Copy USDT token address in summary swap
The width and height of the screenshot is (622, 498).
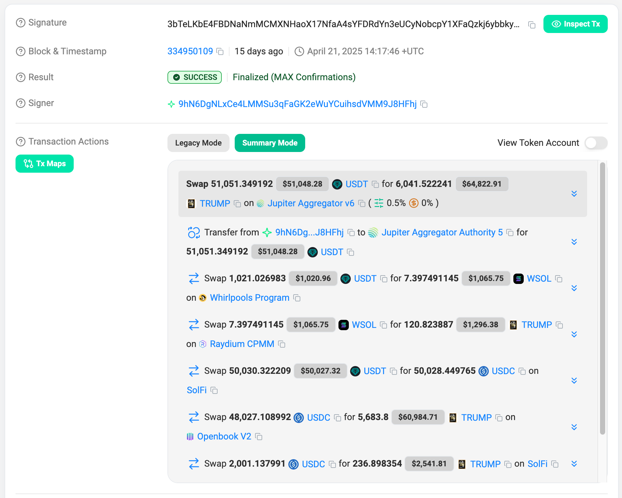375,184
